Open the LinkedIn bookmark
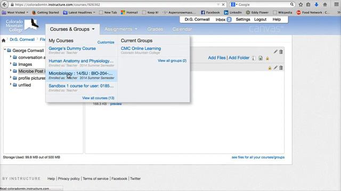341x191 pixels. [233, 12]
